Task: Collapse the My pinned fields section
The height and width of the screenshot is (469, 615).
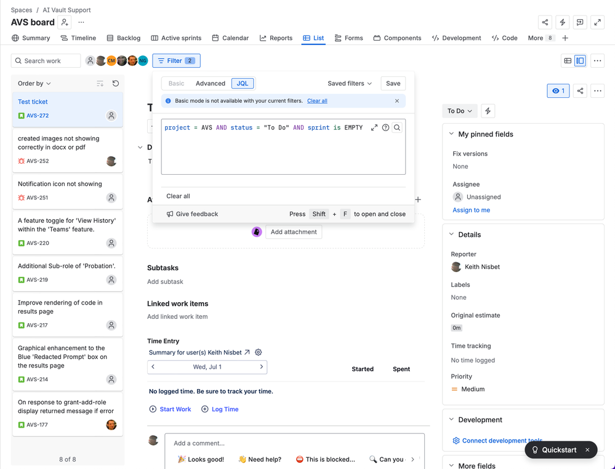Action: [451, 134]
